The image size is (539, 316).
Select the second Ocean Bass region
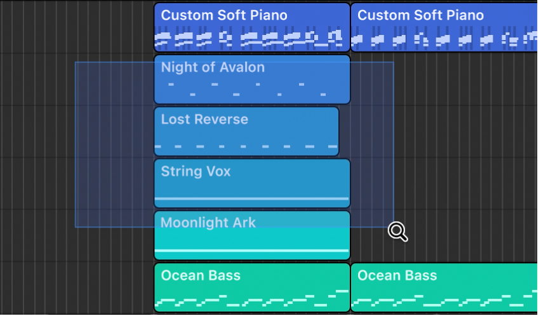click(x=444, y=288)
